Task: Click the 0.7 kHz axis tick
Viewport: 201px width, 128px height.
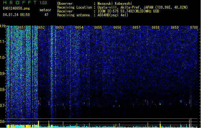Action: [x=3, y=106]
